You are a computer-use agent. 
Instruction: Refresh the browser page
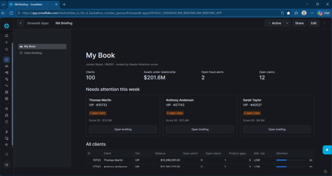[11, 13]
